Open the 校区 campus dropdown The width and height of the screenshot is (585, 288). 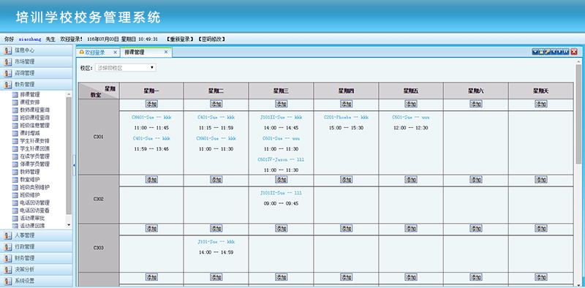tap(126, 67)
